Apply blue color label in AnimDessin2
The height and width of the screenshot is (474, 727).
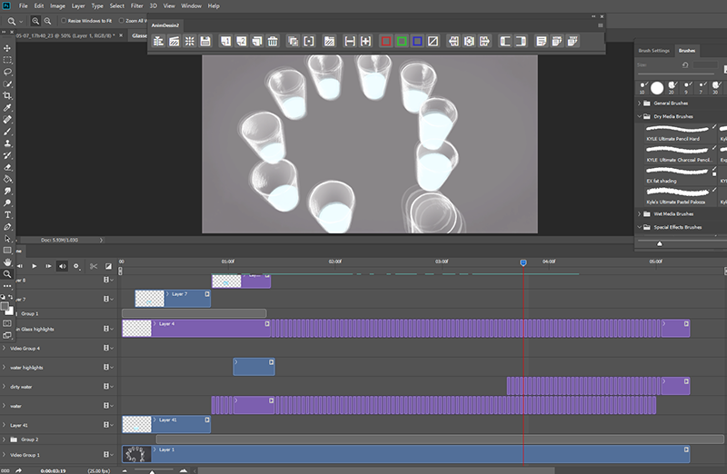[417, 41]
